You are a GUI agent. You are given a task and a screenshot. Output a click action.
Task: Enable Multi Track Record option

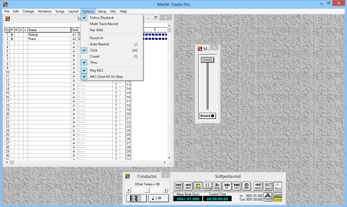112,24
